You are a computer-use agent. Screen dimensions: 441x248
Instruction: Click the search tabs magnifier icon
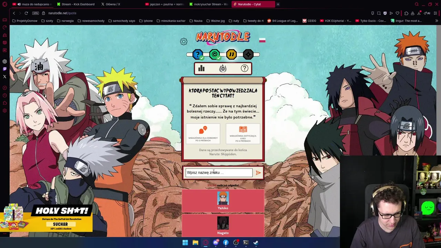(x=417, y=4)
